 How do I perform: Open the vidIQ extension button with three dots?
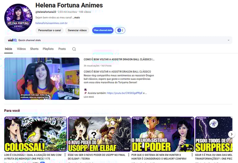click(x=120, y=30)
